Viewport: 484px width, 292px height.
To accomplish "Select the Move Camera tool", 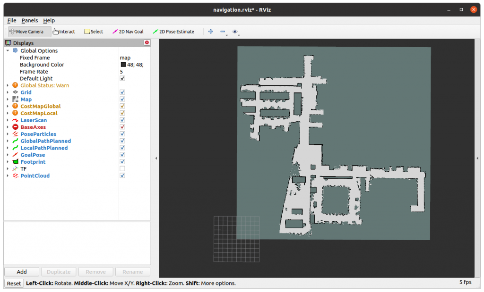I will (x=29, y=32).
